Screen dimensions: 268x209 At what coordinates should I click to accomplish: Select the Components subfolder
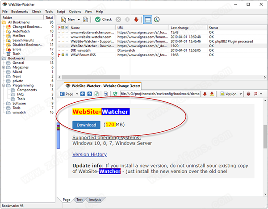pos(27,90)
